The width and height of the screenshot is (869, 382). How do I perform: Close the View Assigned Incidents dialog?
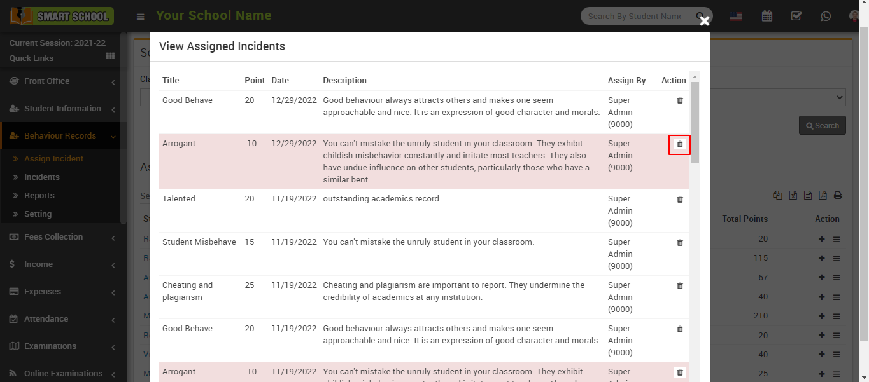coord(704,21)
